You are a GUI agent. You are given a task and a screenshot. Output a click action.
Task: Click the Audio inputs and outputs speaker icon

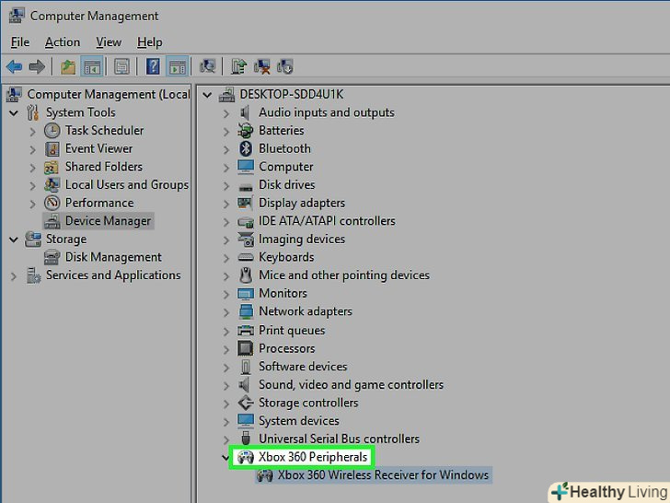point(245,112)
